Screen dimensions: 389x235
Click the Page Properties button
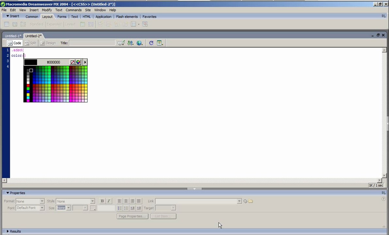coord(132,216)
